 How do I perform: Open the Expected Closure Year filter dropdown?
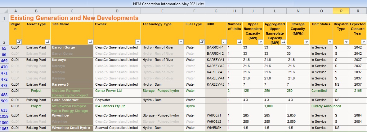pyautogui.click(x=364, y=42)
